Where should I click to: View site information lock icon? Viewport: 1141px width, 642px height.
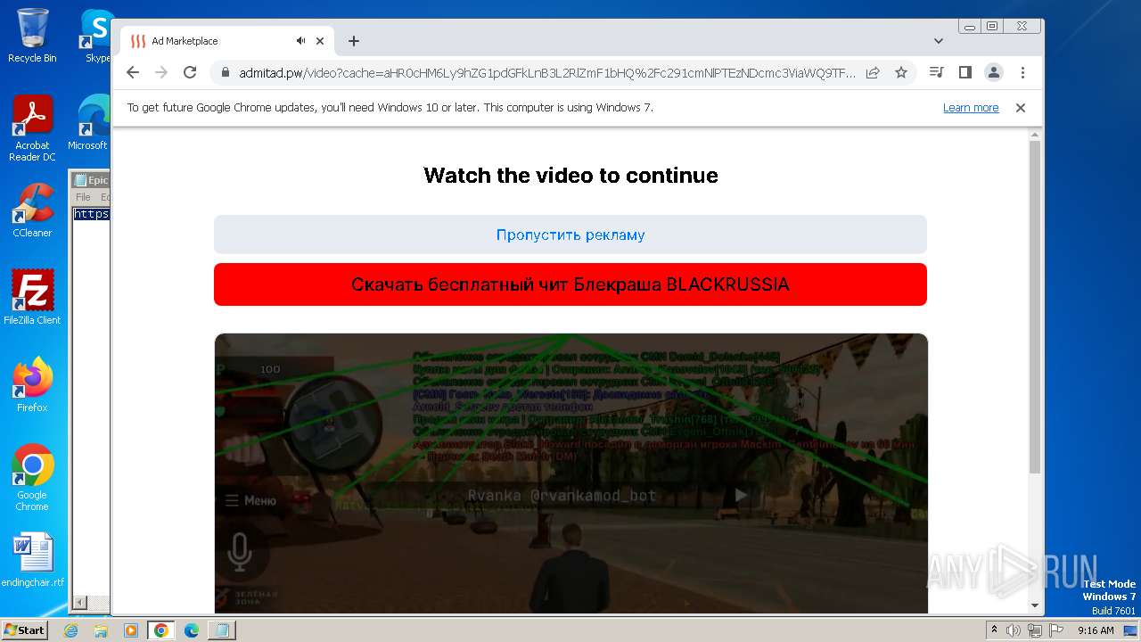226,73
